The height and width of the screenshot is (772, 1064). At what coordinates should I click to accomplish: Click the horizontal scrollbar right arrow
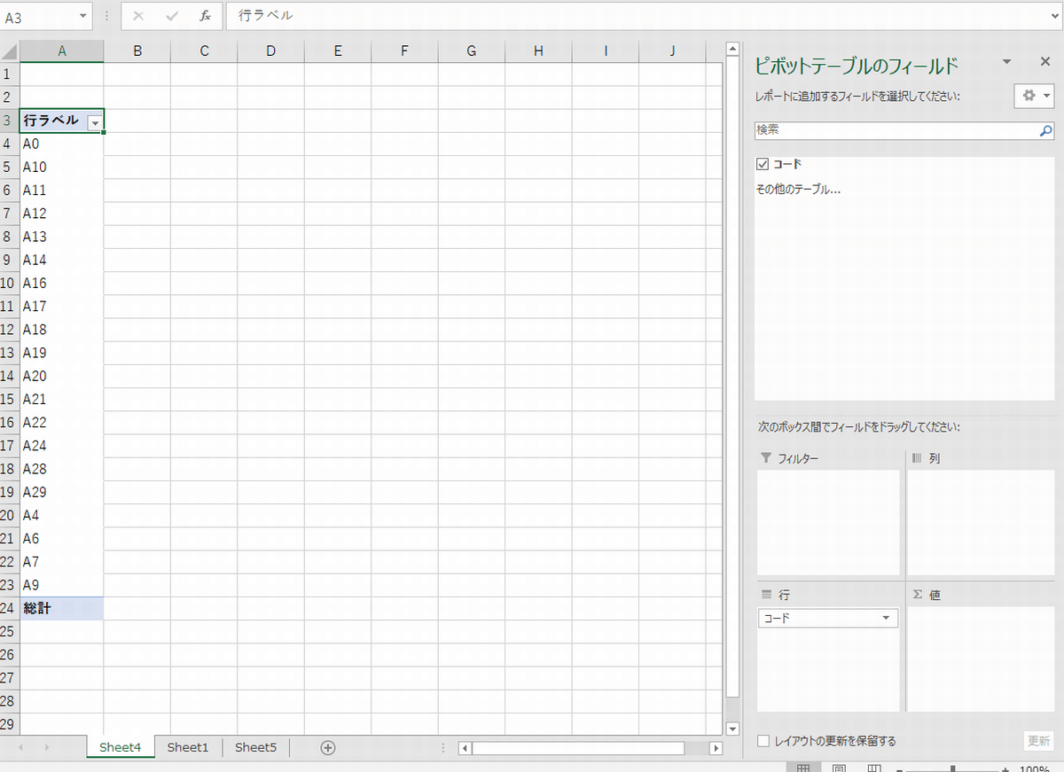[716, 747]
